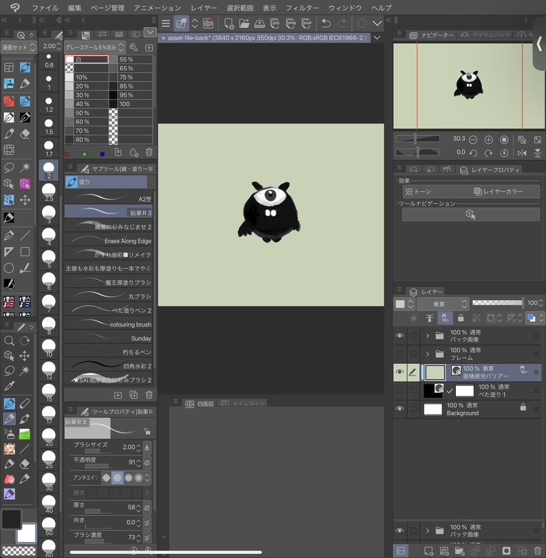Toggle the lock on ブラシサイズ preview

coord(147,432)
